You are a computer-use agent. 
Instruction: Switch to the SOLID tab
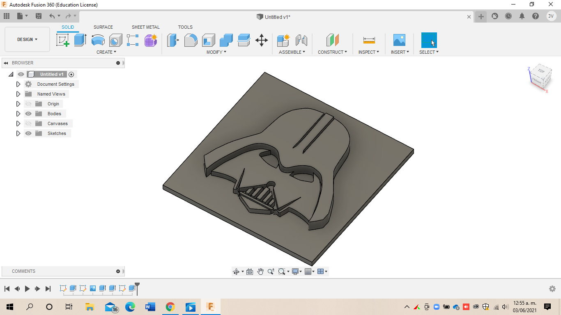click(x=68, y=27)
